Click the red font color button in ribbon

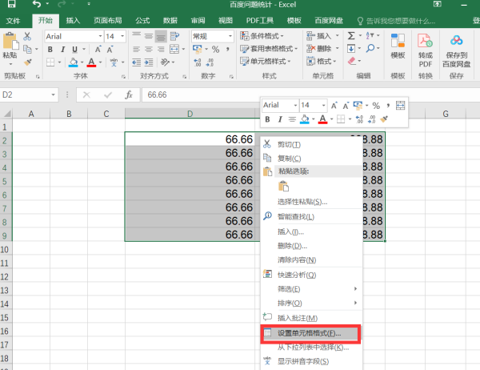click(92, 62)
